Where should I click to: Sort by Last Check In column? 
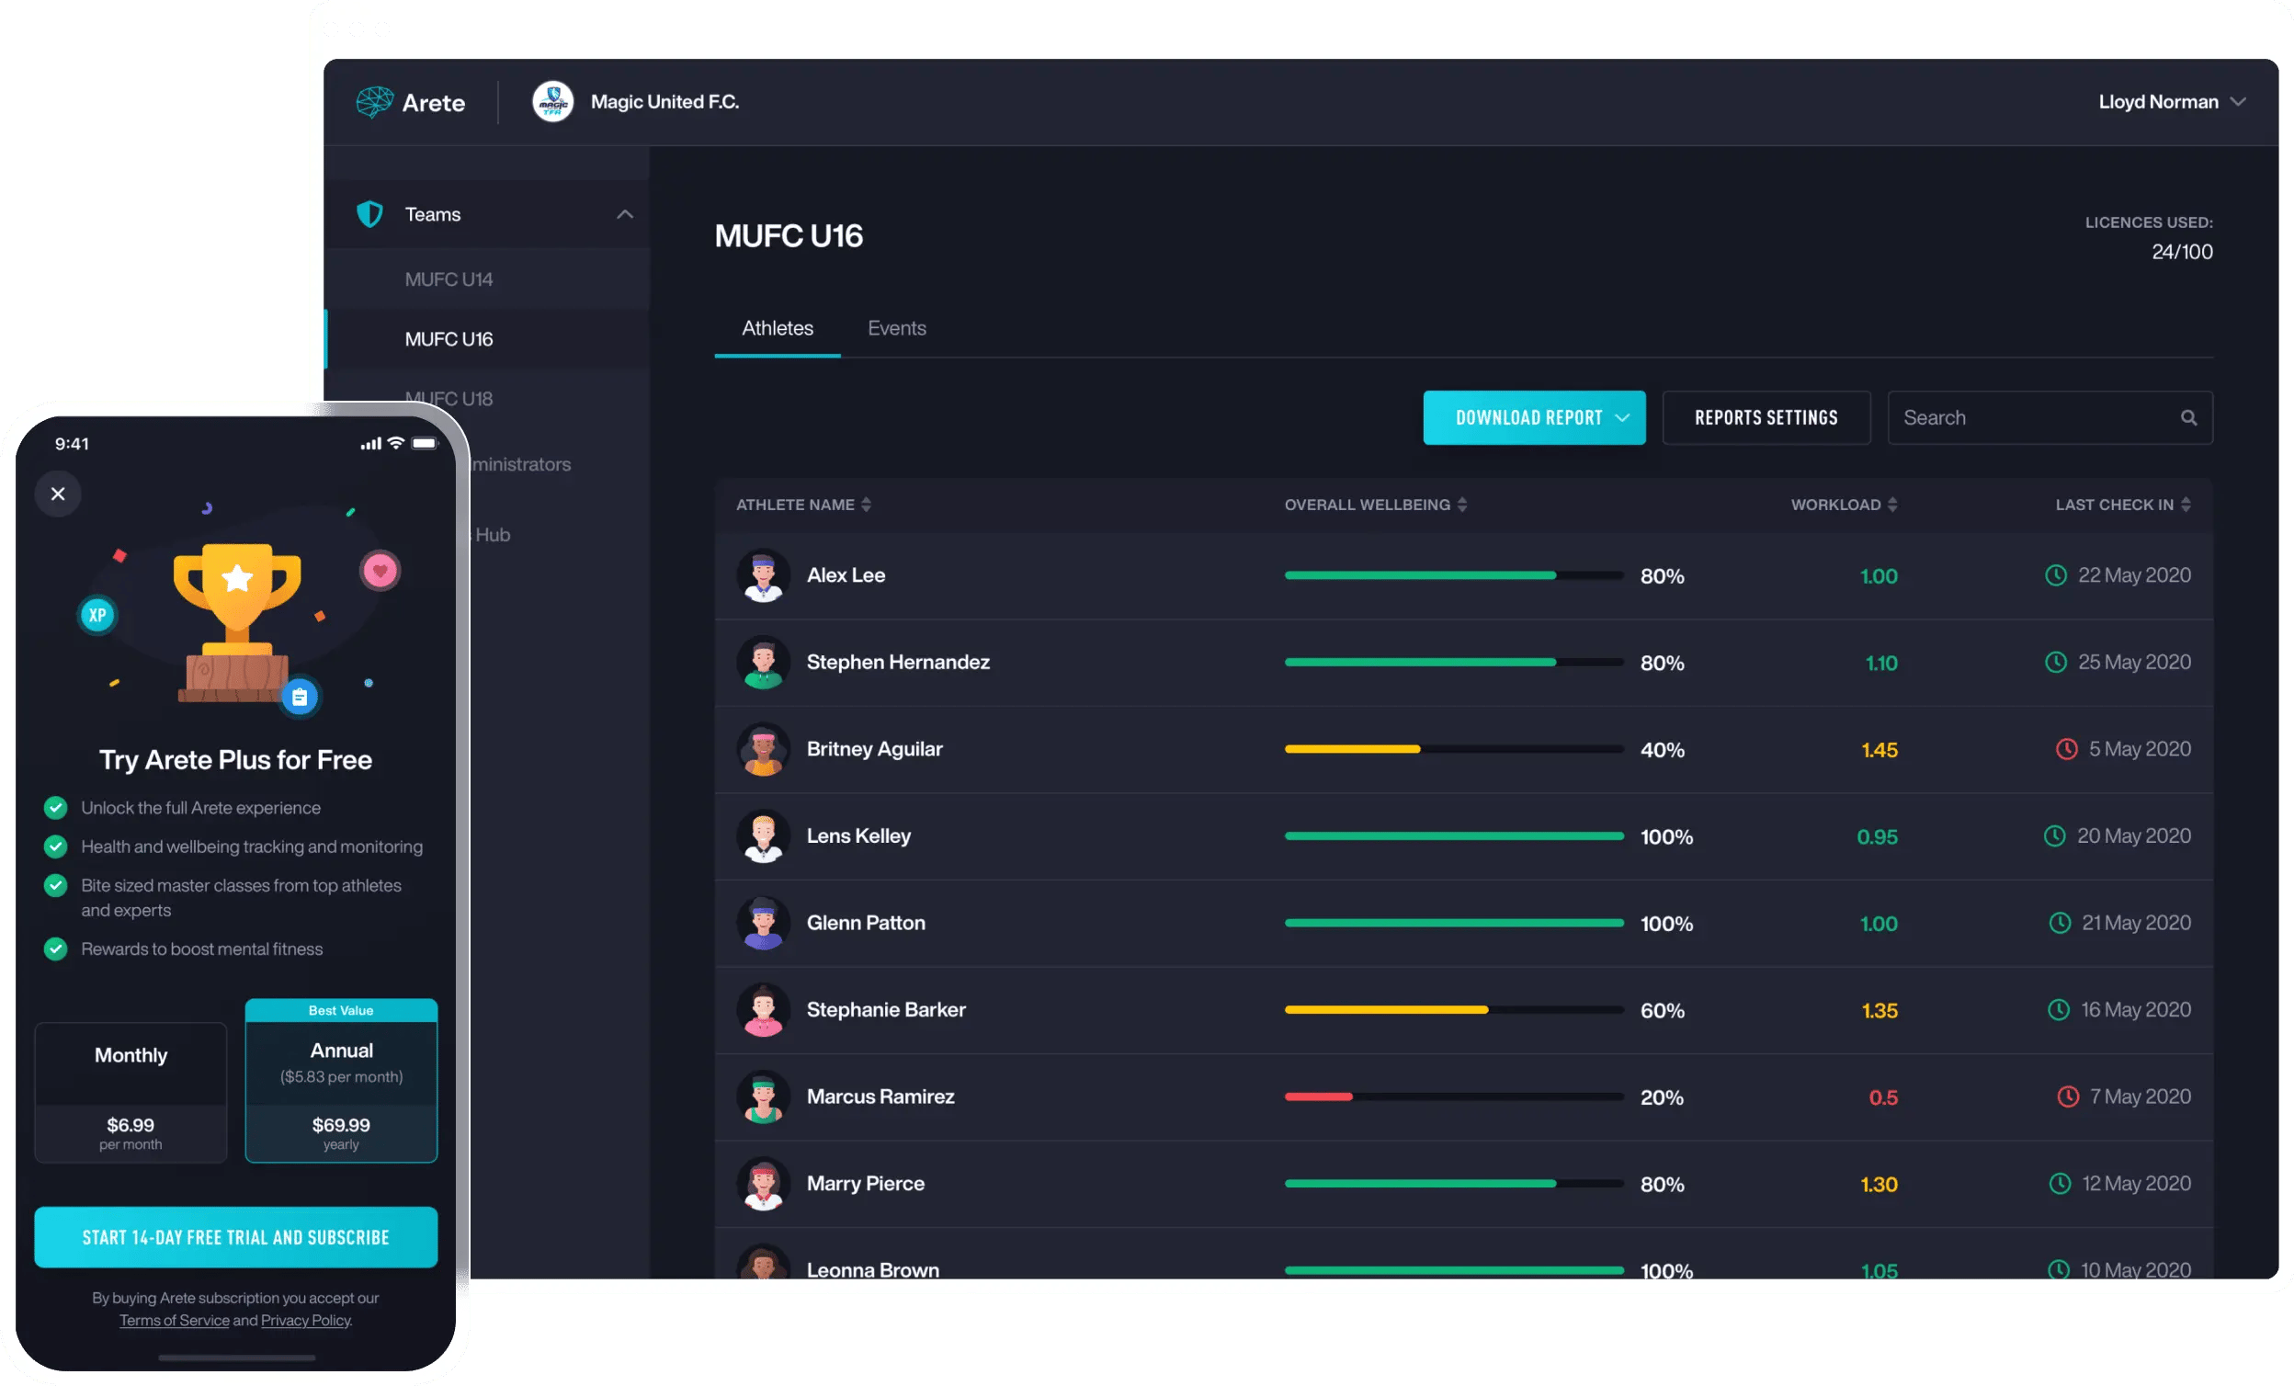tap(2123, 505)
